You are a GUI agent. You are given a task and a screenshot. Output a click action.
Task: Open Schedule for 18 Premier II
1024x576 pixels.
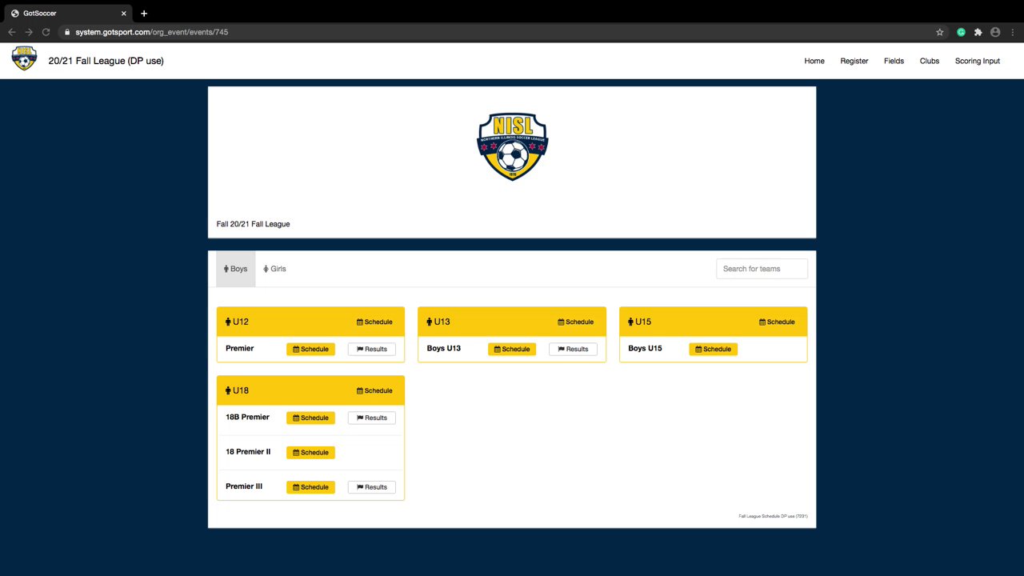click(310, 452)
